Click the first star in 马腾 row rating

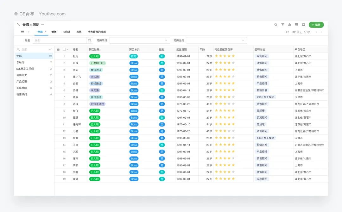click(x=216, y=131)
